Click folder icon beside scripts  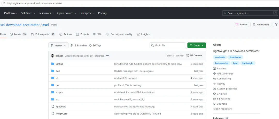52,92
